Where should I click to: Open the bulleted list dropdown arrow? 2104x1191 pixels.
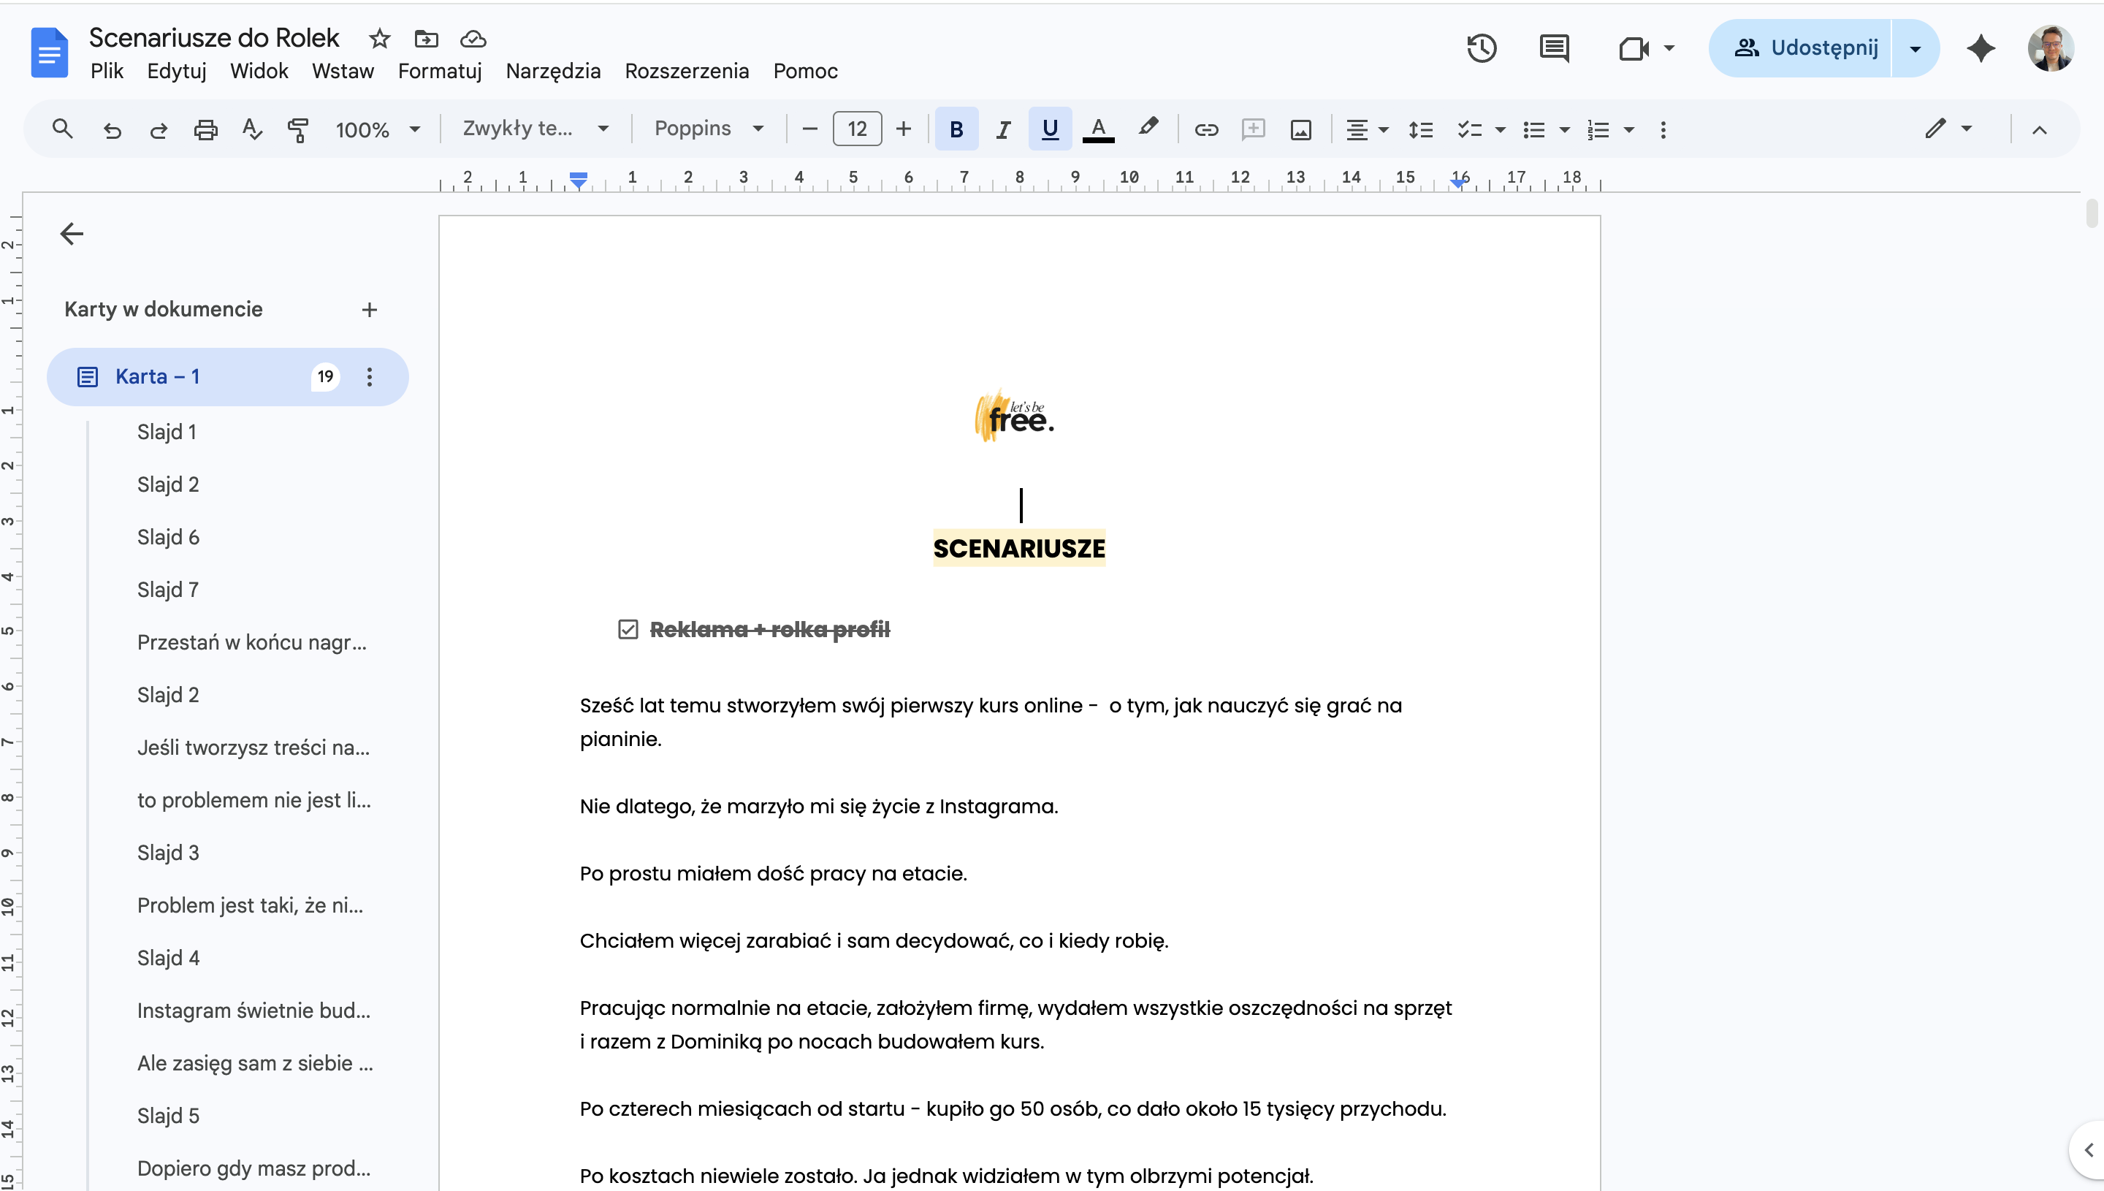tap(1564, 129)
